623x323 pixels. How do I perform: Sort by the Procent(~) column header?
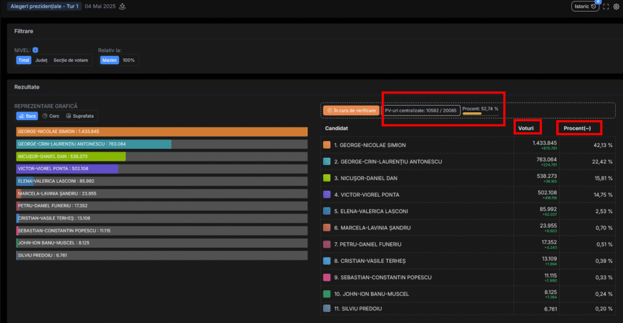[x=579, y=128]
